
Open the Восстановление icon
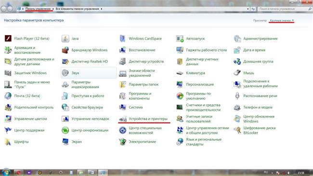tap(122, 50)
